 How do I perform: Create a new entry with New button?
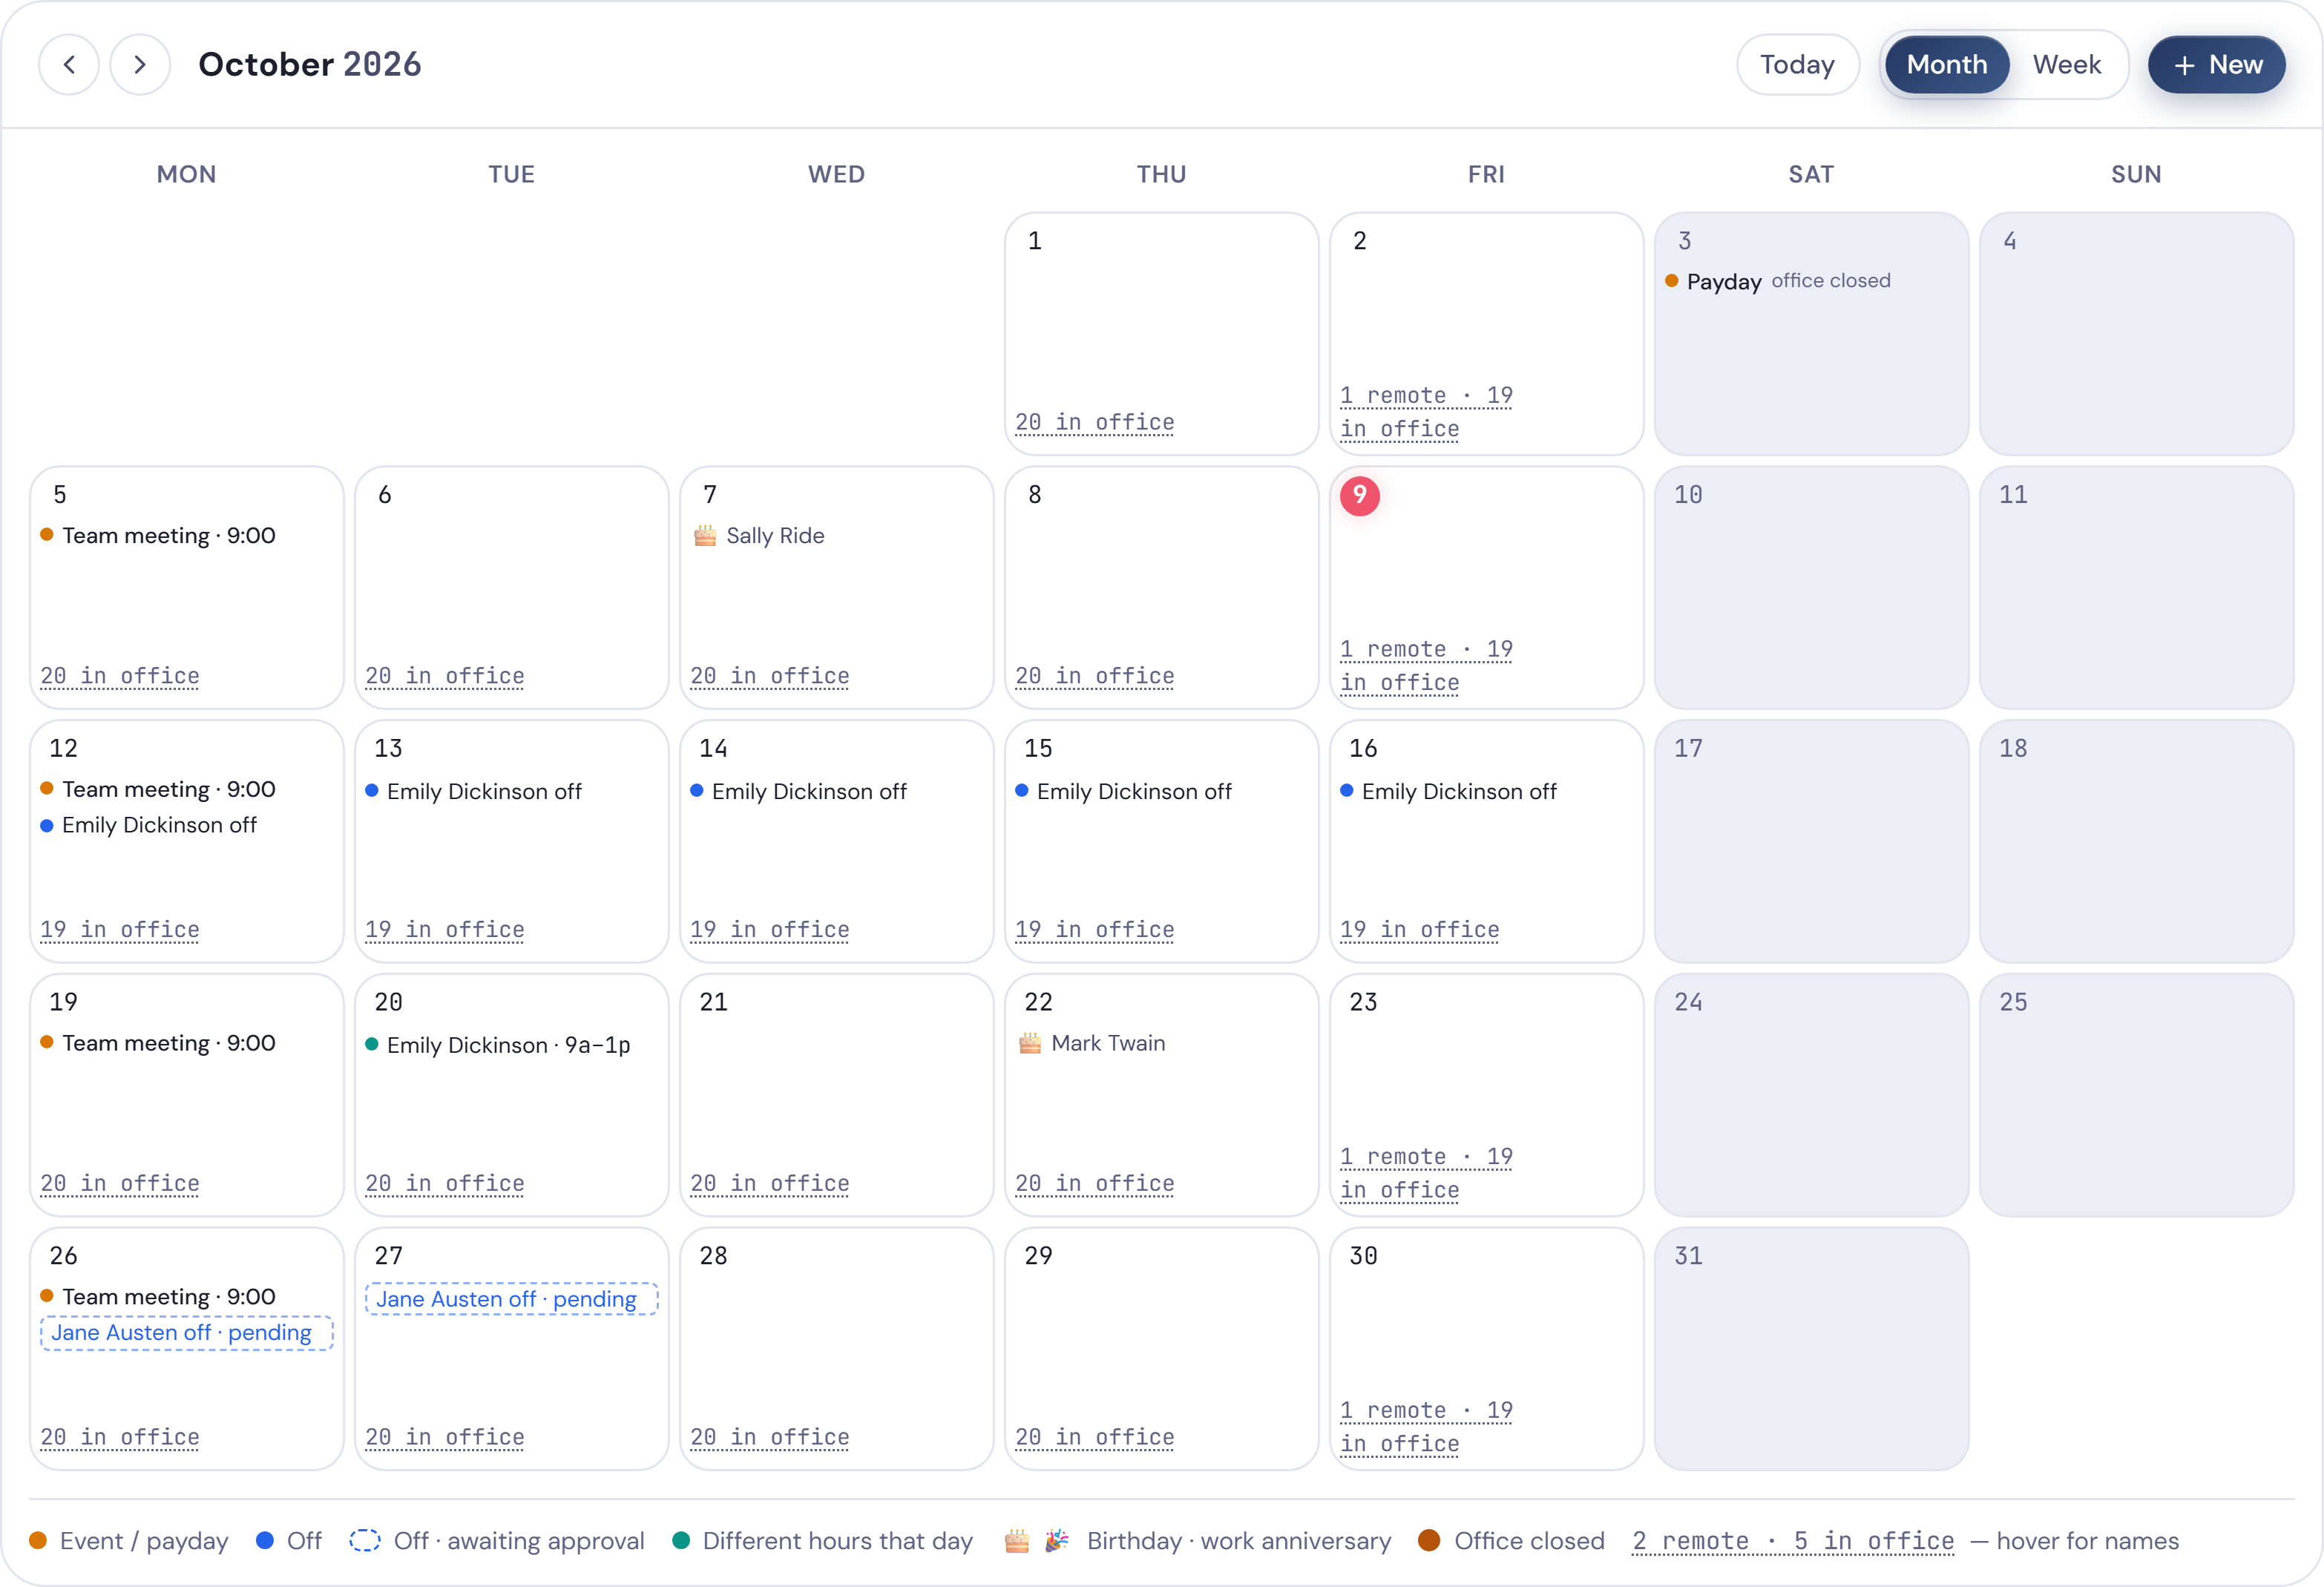[x=2217, y=65]
